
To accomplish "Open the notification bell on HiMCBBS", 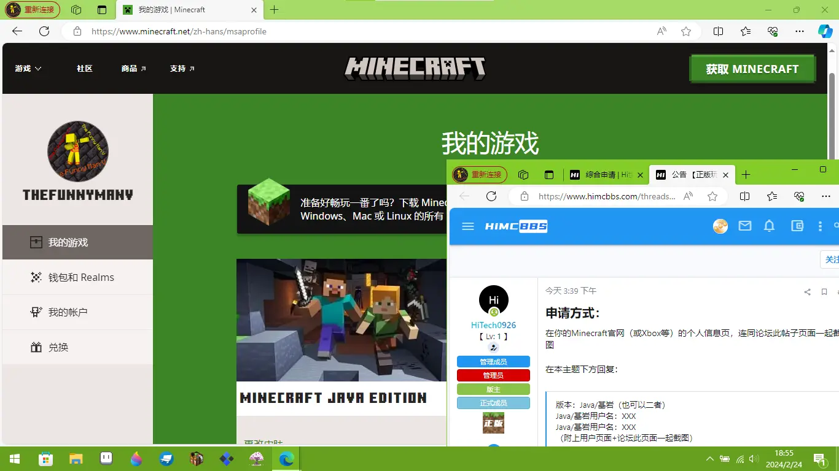I will coord(769,226).
